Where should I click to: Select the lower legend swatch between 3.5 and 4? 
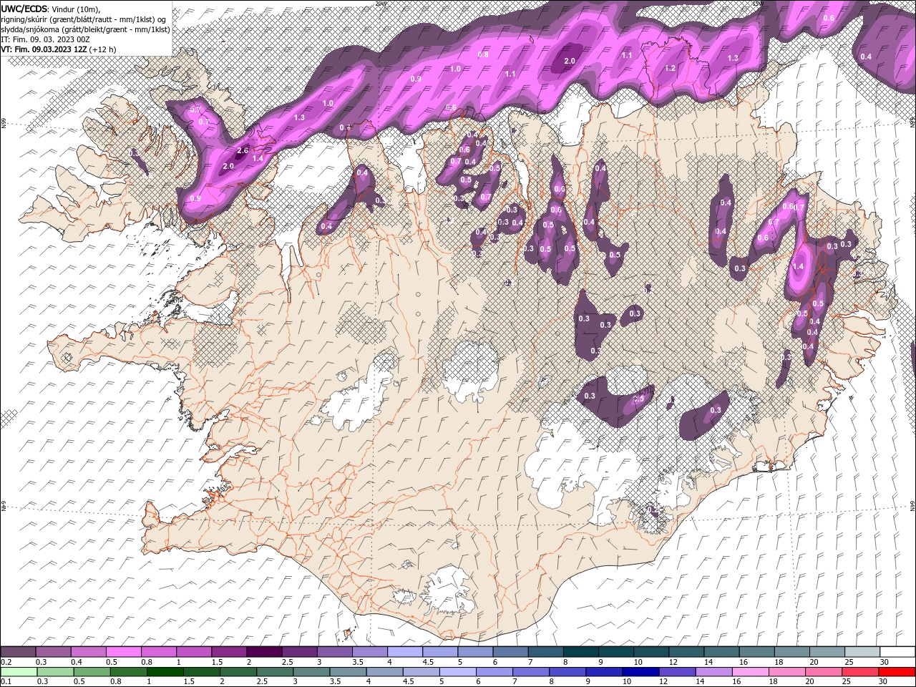[x=348, y=671]
